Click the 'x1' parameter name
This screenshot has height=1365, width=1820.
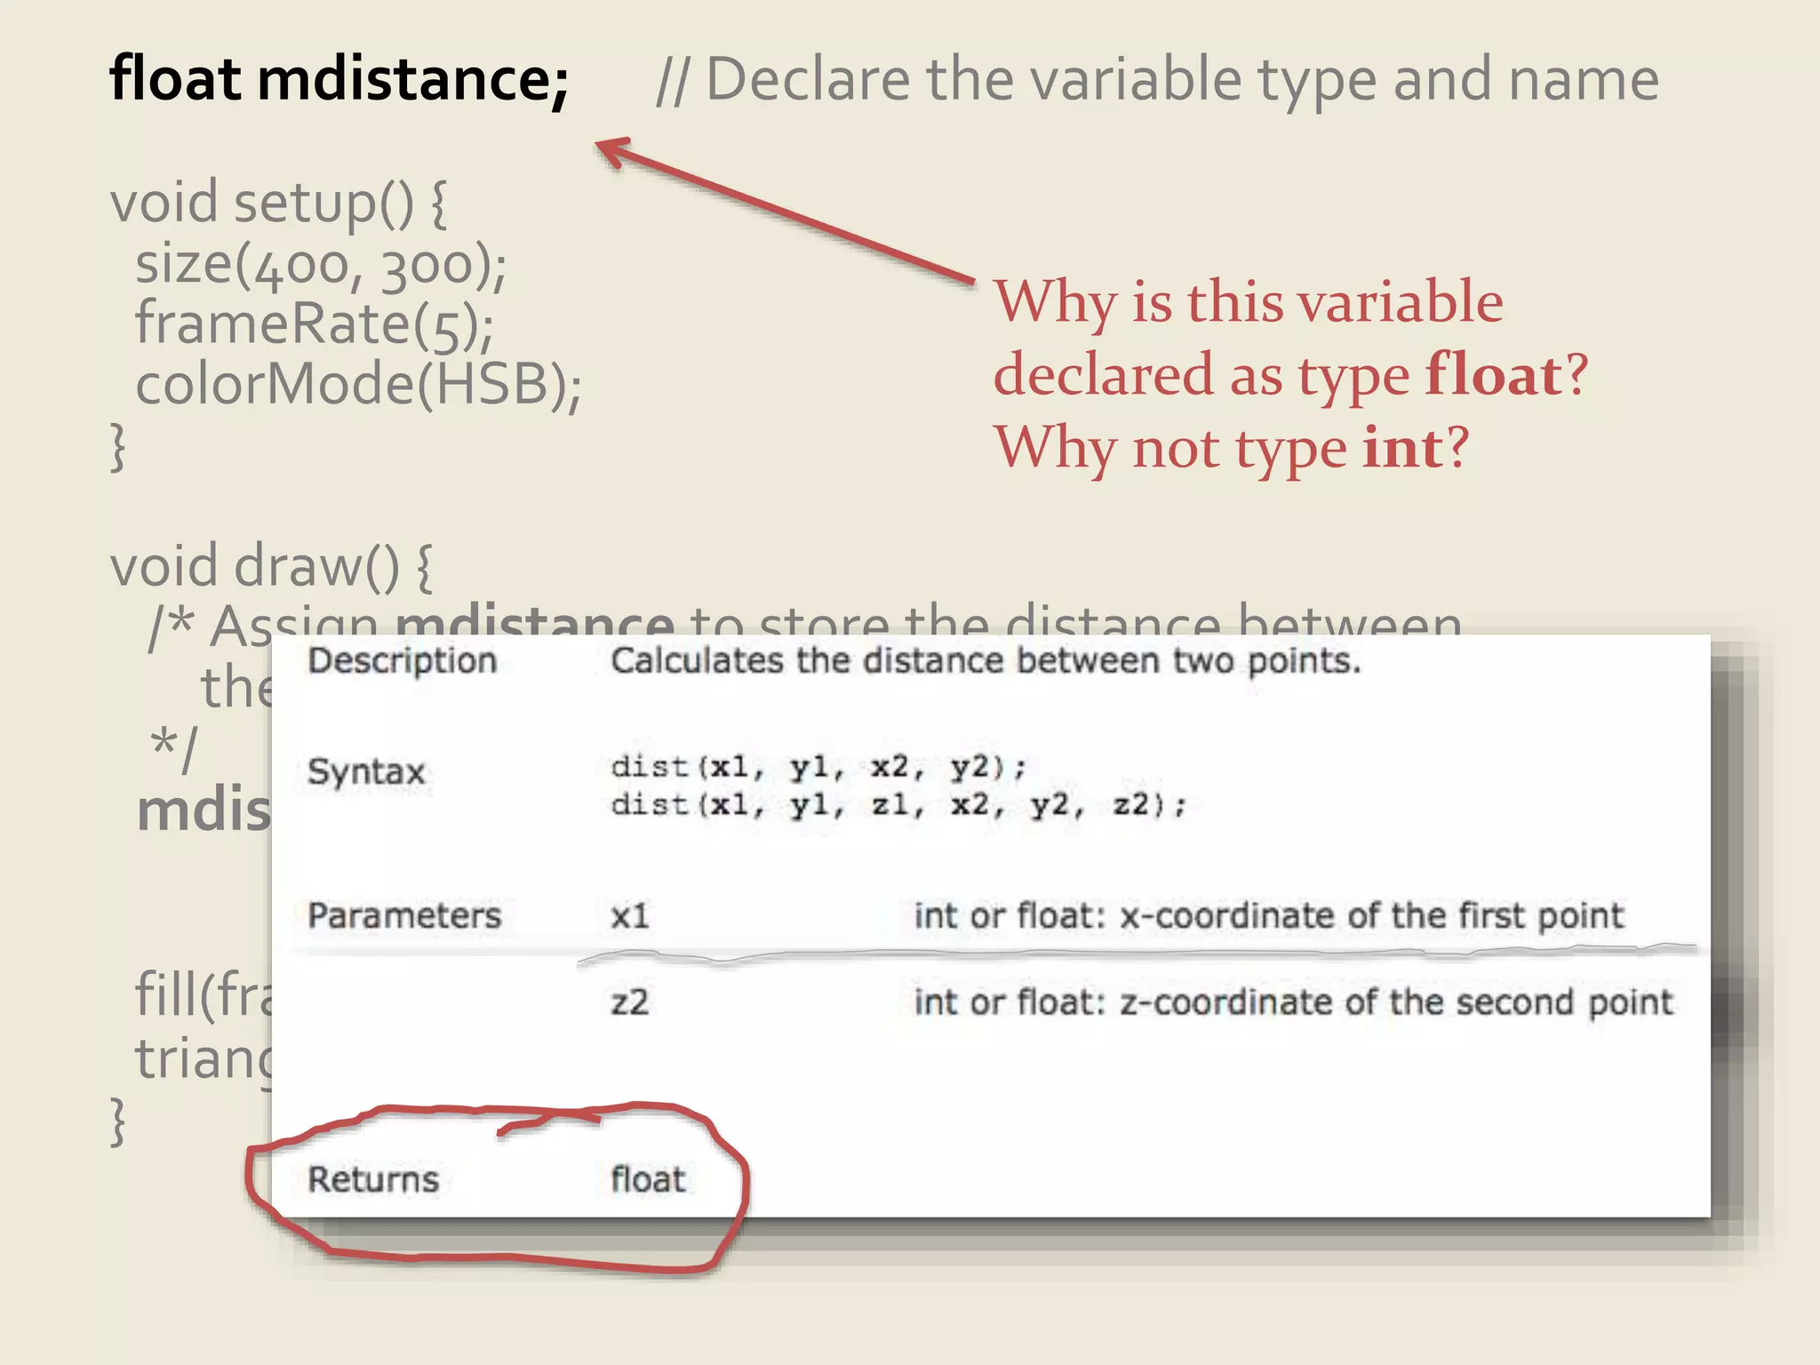coord(630,916)
